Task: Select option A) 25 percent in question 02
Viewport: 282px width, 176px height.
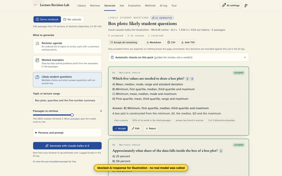Action: 121,156
